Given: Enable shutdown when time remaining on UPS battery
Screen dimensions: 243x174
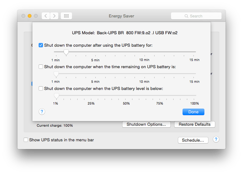Looking at the screenshot, I should [x=41, y=67].
